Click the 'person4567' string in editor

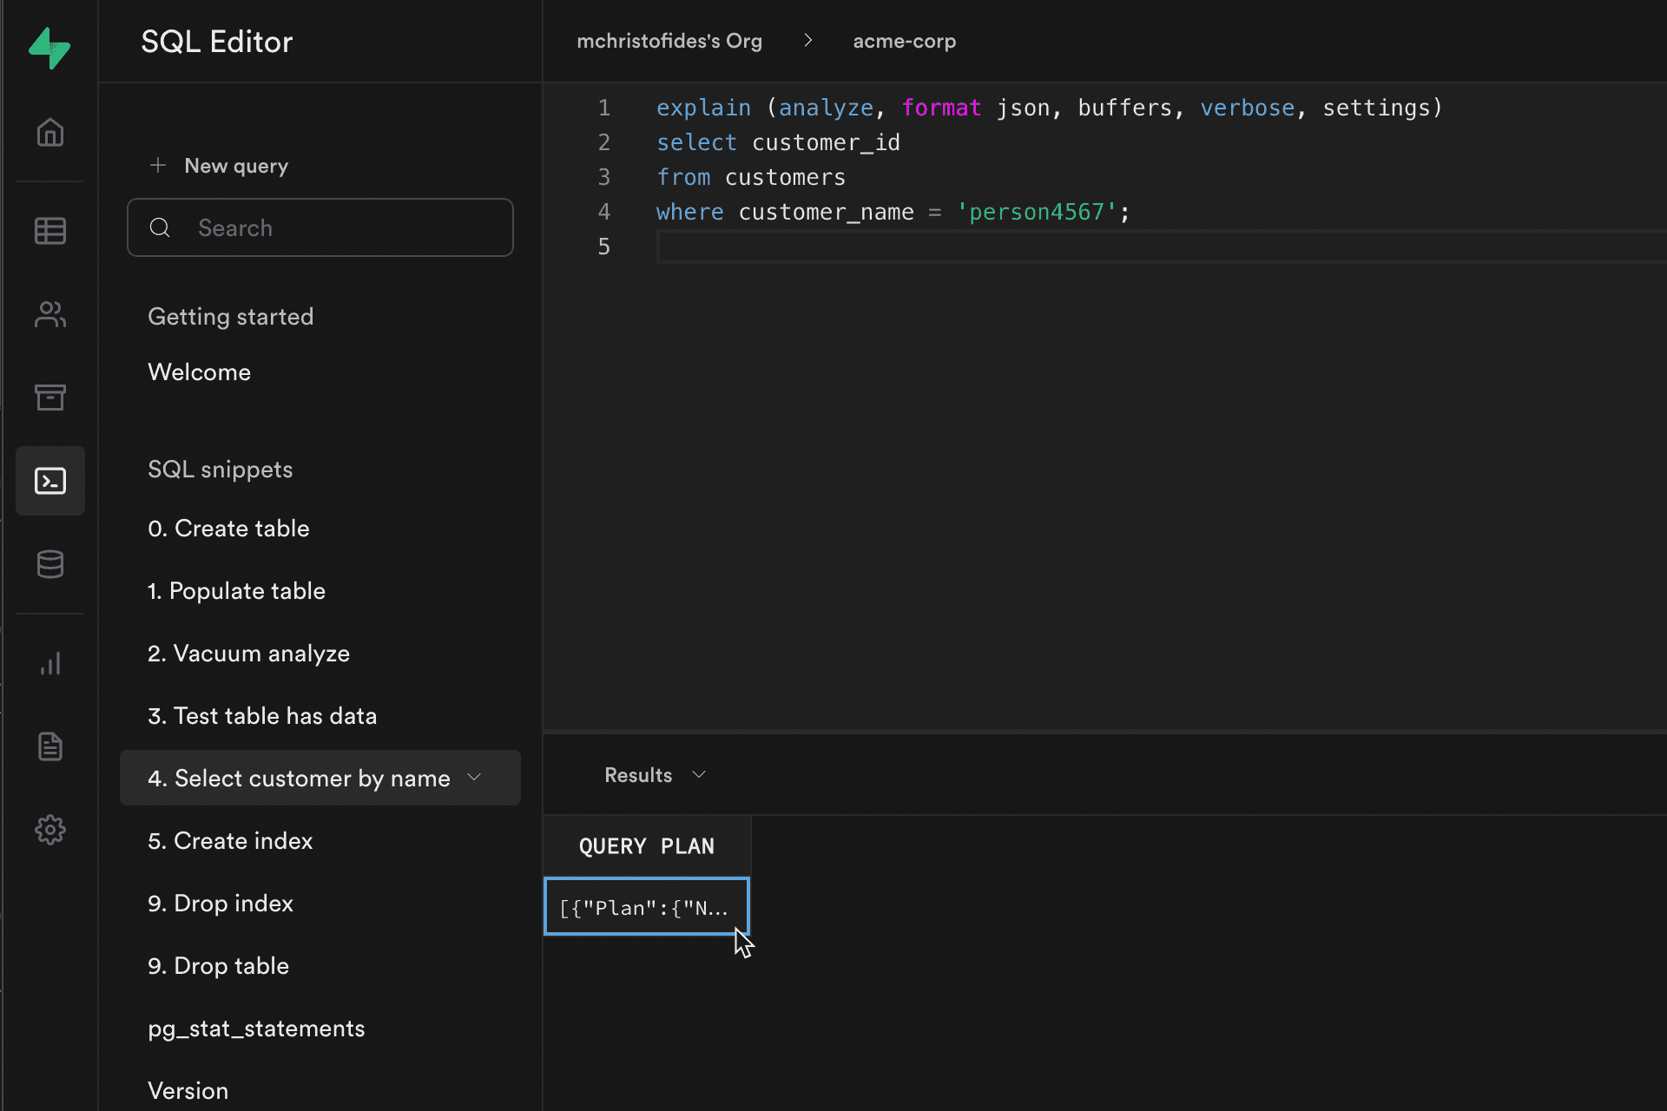[x=1036, y=212]
